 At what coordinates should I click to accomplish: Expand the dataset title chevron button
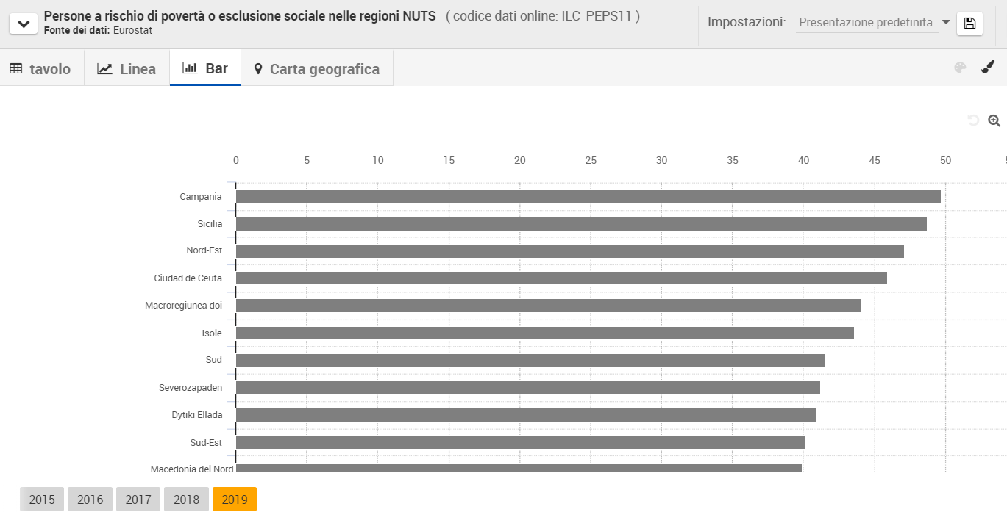pos(24,24)
